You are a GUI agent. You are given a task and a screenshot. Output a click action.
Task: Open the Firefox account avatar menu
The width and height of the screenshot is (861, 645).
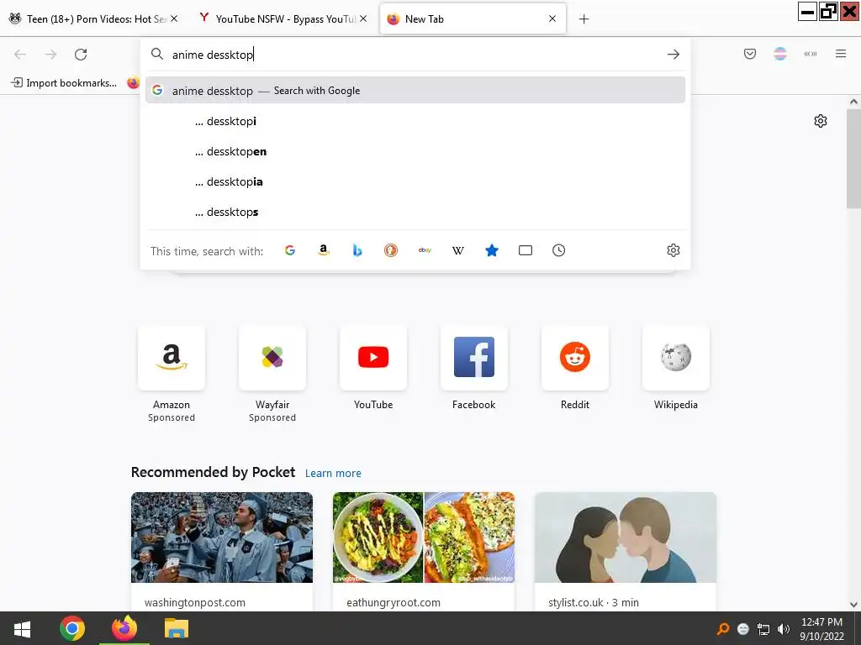[779, 54]
